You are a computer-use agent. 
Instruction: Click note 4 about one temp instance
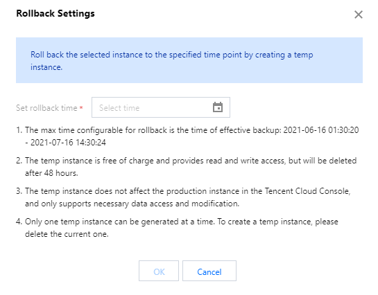coord(177,228)
